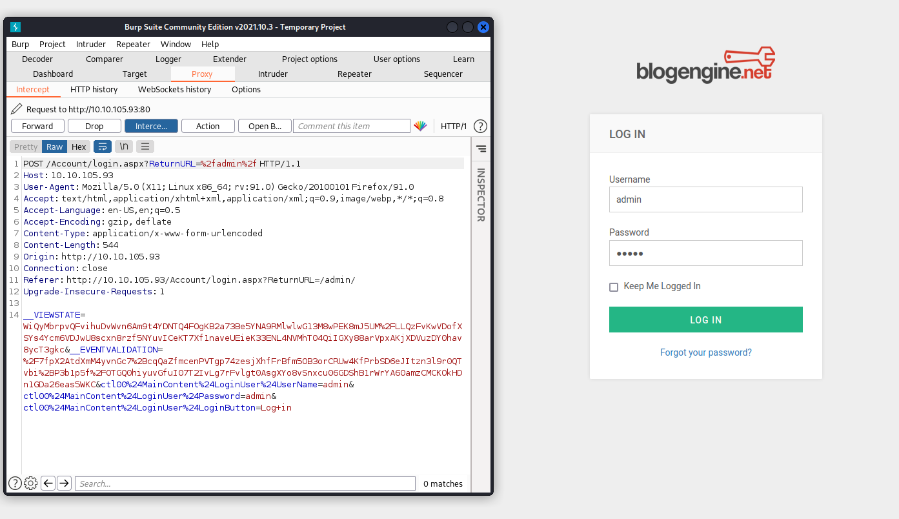The height and width of the screenshot is (519, 899).
Task: Switch to the Comparer tab
Action: coord(105,59)
